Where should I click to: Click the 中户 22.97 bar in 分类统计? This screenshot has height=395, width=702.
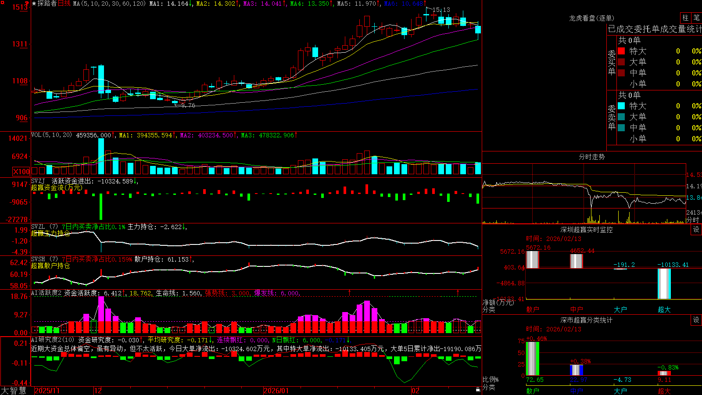tap(576, 370)
